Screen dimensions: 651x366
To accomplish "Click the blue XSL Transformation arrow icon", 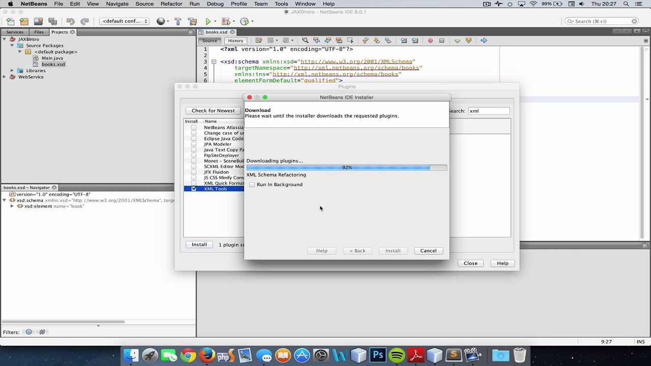I will pyautogui.click(x=484, y=41).
